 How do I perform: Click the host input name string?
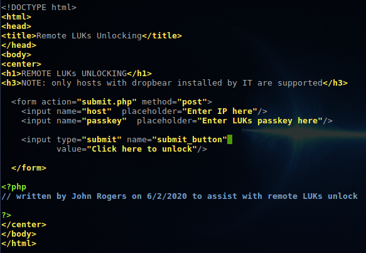click(97, 111)
